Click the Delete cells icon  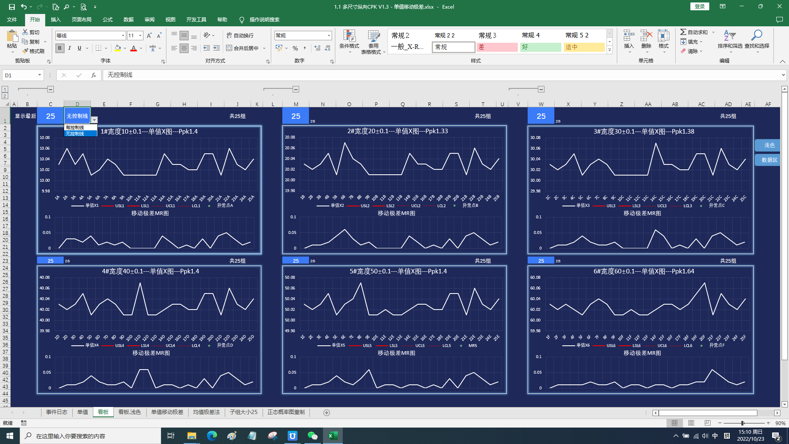646,36
